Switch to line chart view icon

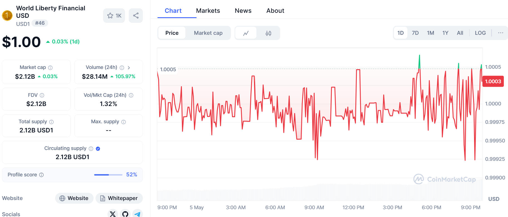coord(246,33)
